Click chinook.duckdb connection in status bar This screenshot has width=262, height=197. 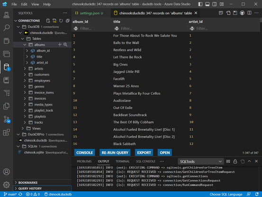coord(58,194)
